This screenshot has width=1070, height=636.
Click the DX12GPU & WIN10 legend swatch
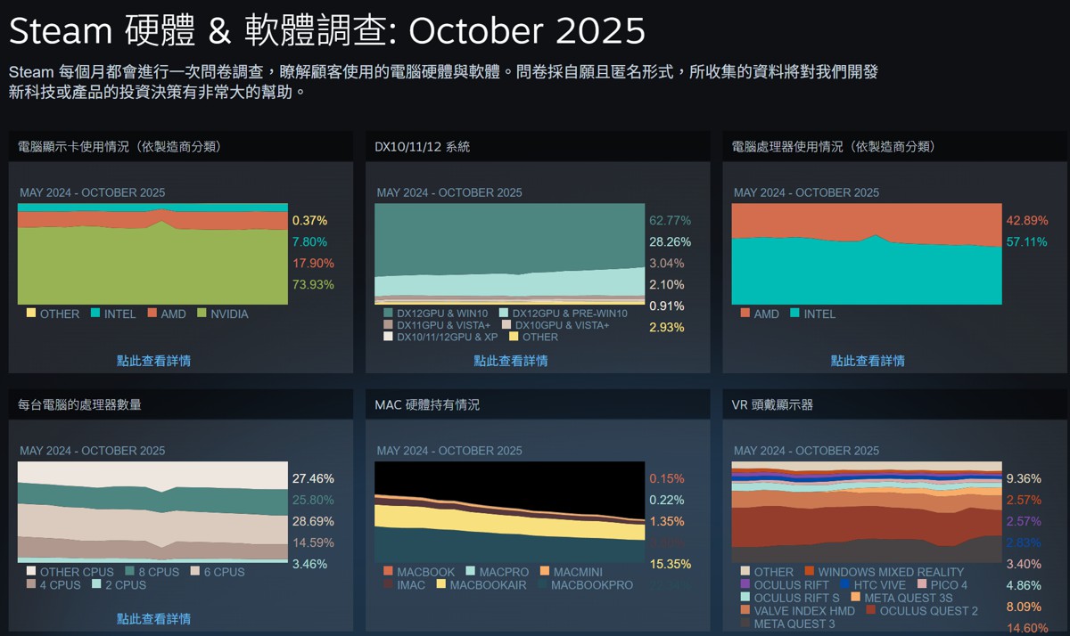388,314
